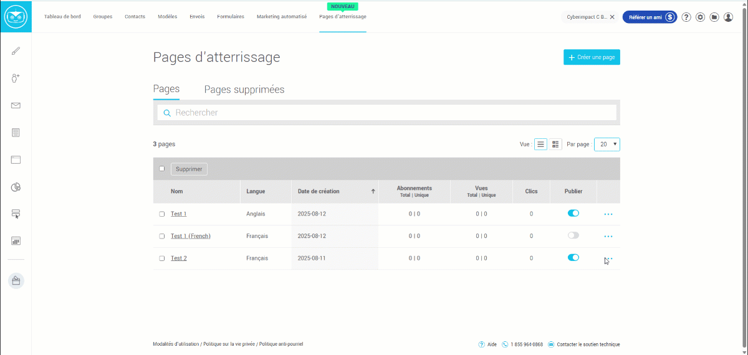Tick the select-all checkbox next to Supprimer
This screenshot has width=748, height=355.
(x=162, y=169)
